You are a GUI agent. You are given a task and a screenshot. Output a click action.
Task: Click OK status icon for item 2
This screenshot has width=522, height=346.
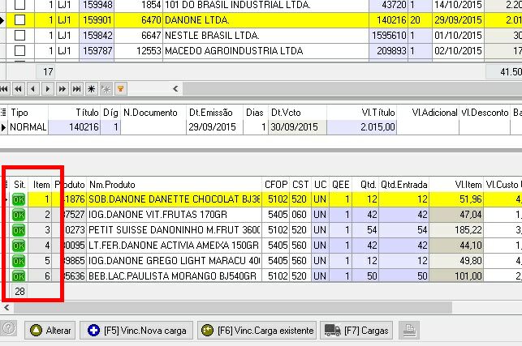tap(19, 215)
